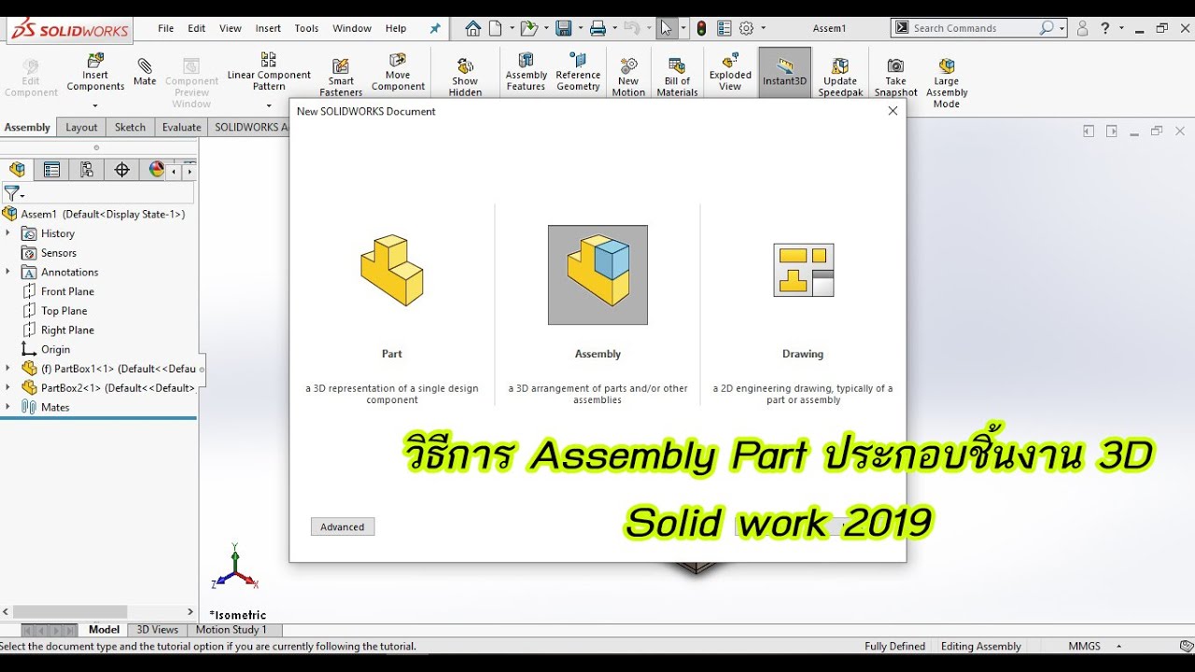Expand the Annotations tree node
1195x672 pixels.
(7, 272)
